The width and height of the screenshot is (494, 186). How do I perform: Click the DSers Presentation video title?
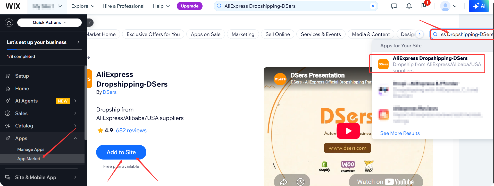317,75
